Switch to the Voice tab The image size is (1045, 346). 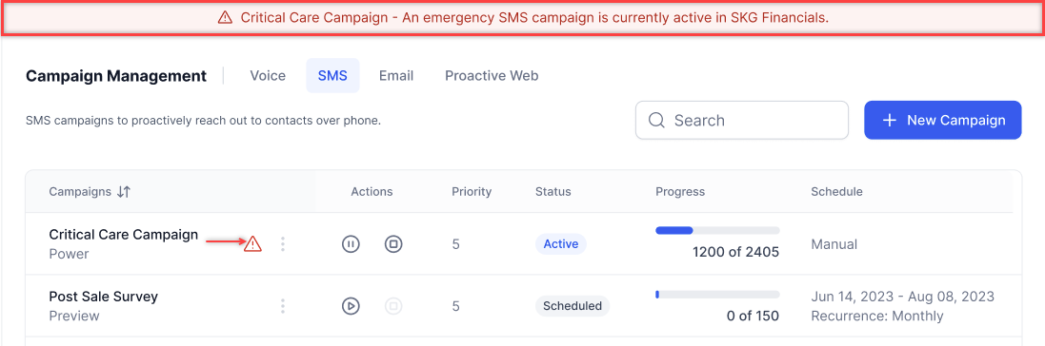tap(268, 76)
